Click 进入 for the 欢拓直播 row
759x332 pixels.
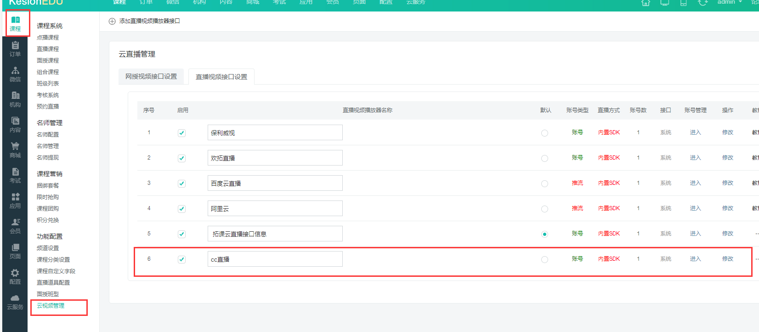695,158
